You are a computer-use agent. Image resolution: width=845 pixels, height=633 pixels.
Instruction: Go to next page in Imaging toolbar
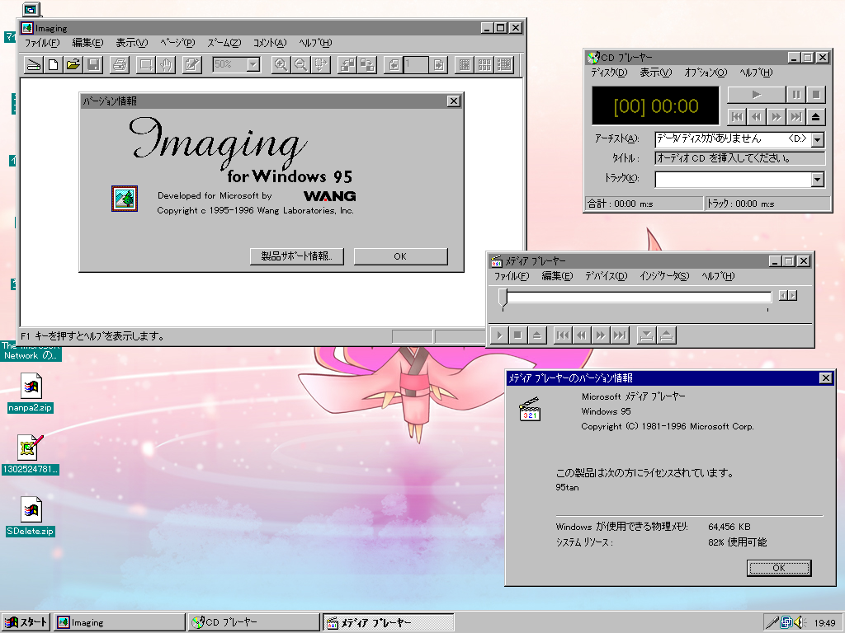439,65
